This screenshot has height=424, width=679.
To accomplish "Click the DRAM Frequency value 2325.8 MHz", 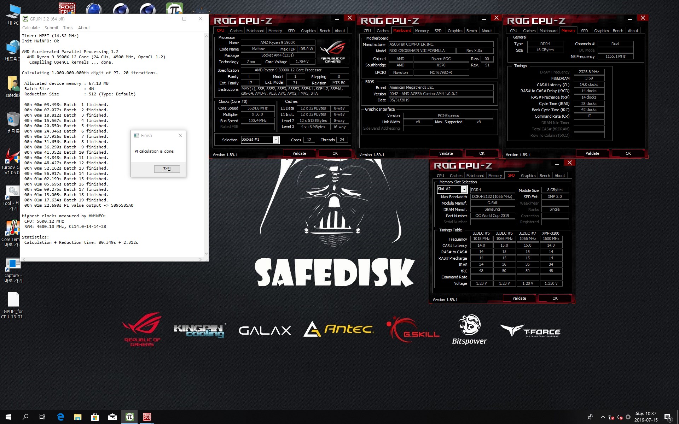I will click(589, 72).
